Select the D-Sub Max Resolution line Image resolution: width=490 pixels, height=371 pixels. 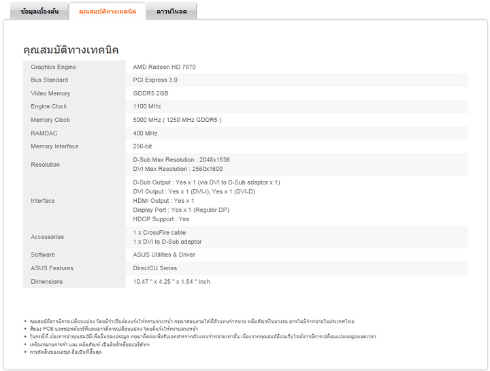[181, 160]
